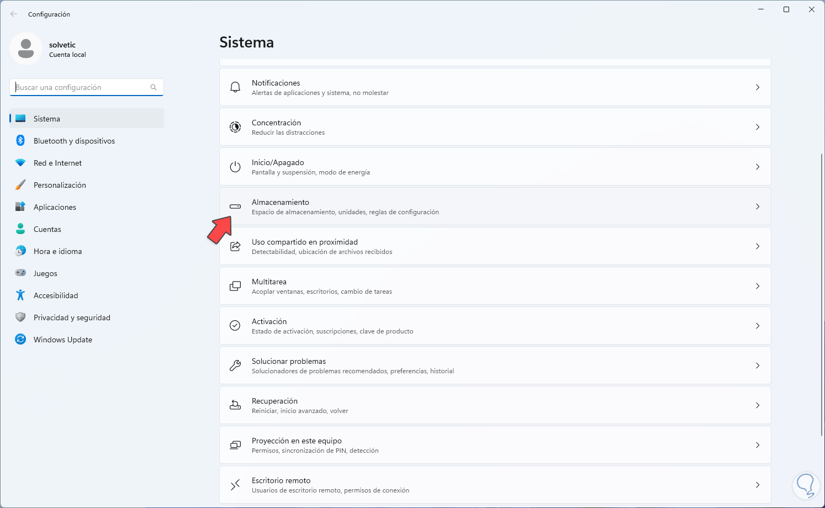Screen dimensions: 825x508
Task: Click the Solucionar problemas wrench icon
Action: click(x=235, y=366)
